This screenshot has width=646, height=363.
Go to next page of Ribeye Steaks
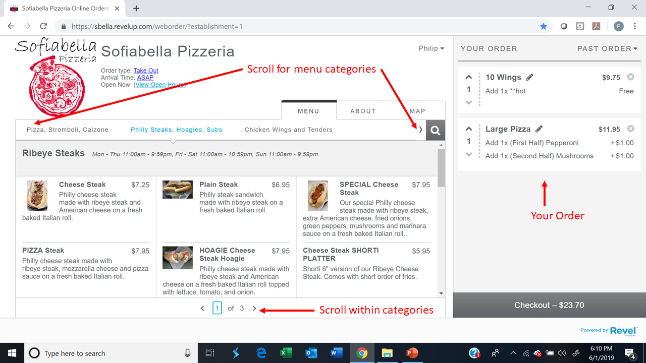[254, 308]
